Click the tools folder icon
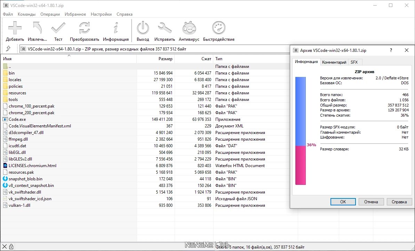Viewport: 415px width, 251px height. (x=5, y=99)
